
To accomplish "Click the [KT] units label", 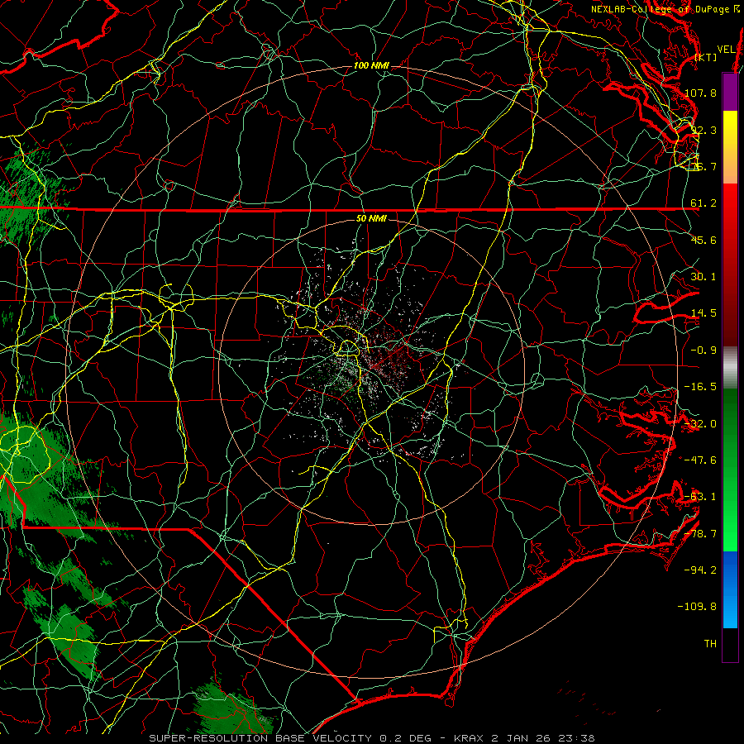I will coord(705,57).
